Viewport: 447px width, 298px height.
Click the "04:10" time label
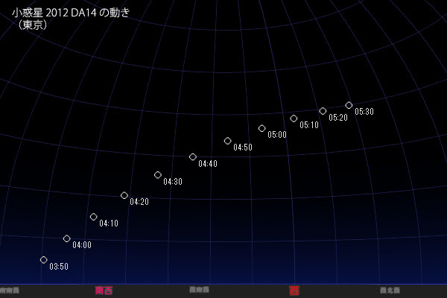[109, 223]
